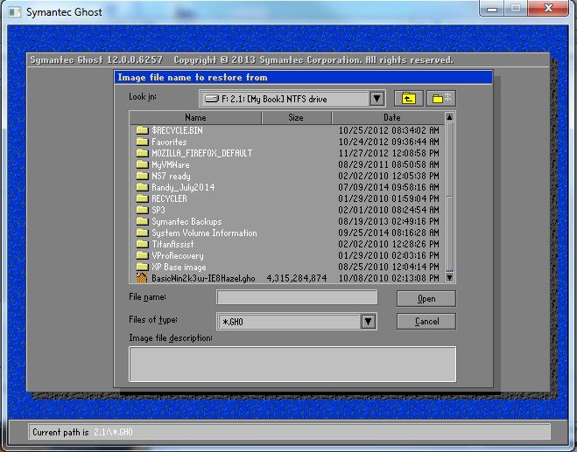The image size is (577, 452).
Task: Select the Randy_July2014 folder name
Action: coord(183,187)
